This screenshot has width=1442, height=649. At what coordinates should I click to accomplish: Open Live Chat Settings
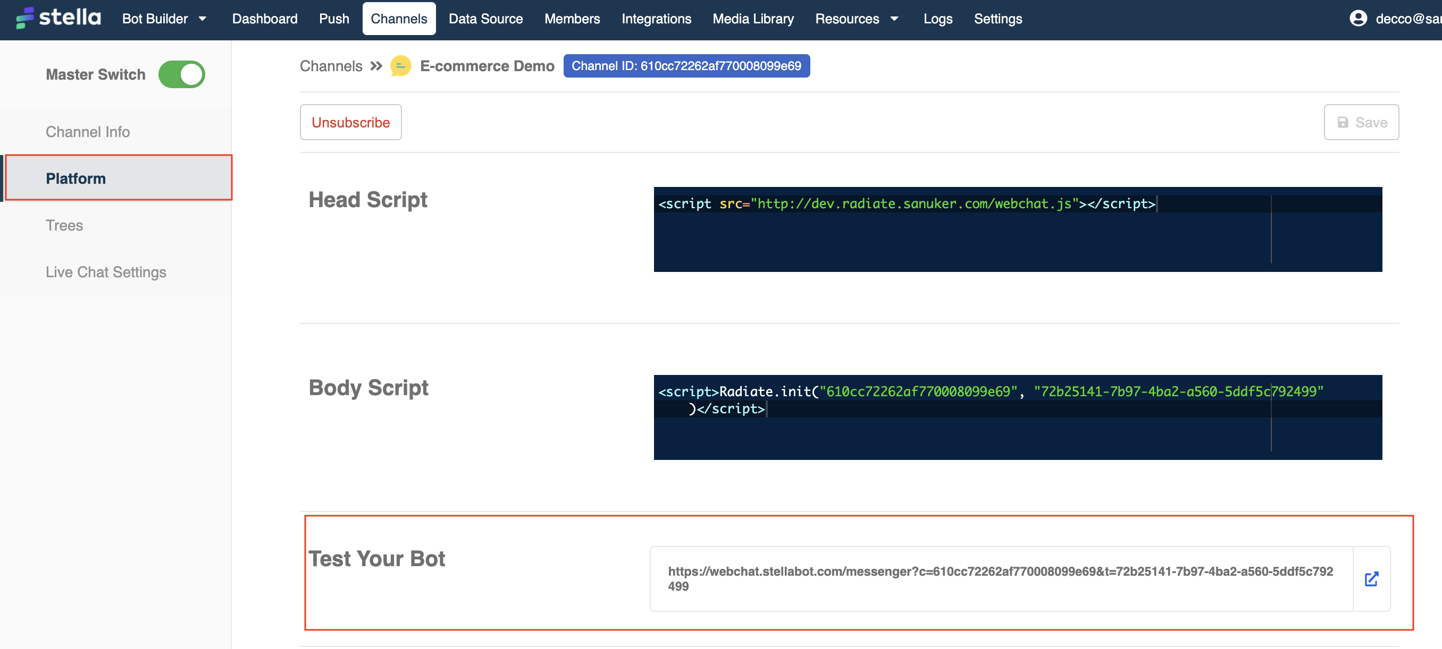(106, 272)
